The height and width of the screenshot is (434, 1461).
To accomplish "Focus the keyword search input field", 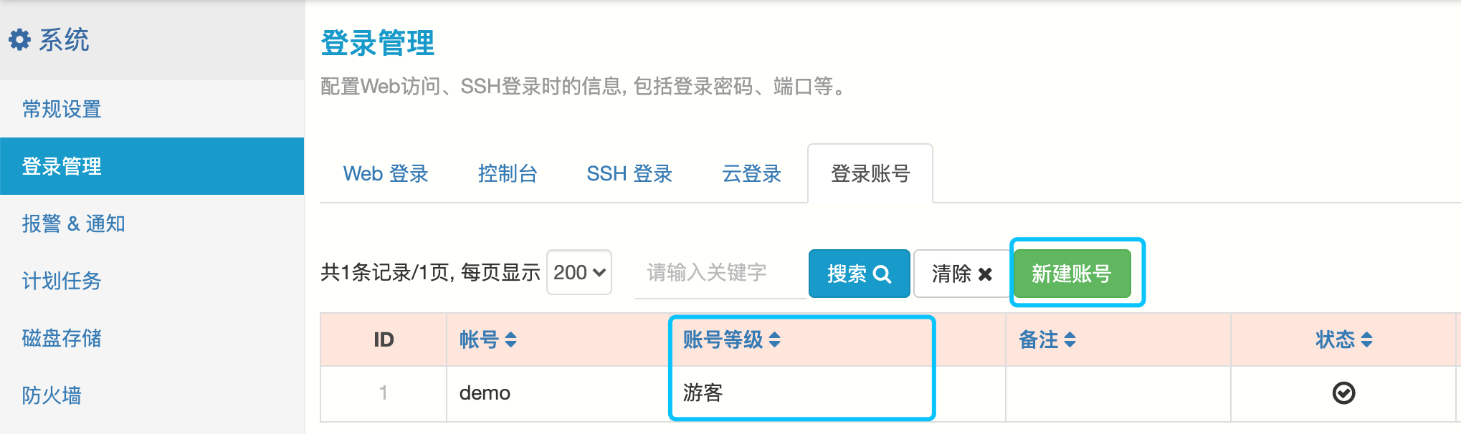I will (720, 273).
